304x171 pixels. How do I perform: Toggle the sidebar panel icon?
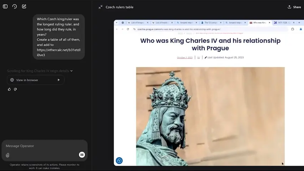(5, 6)
